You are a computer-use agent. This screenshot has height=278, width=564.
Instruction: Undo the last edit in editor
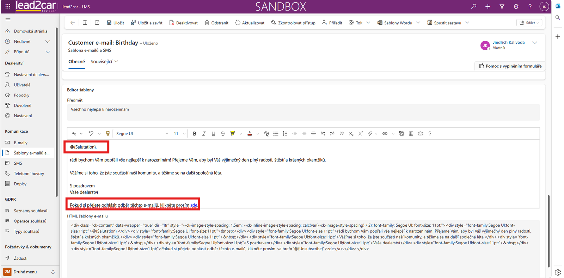coord(91,134)
